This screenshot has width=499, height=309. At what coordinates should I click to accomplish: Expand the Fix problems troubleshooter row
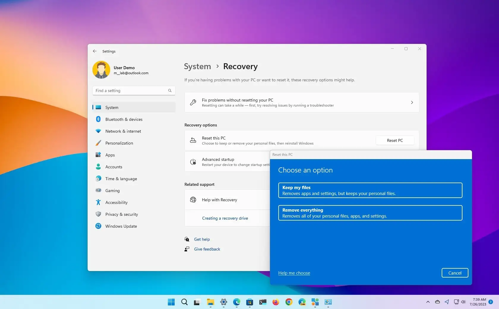coord(412,102)
